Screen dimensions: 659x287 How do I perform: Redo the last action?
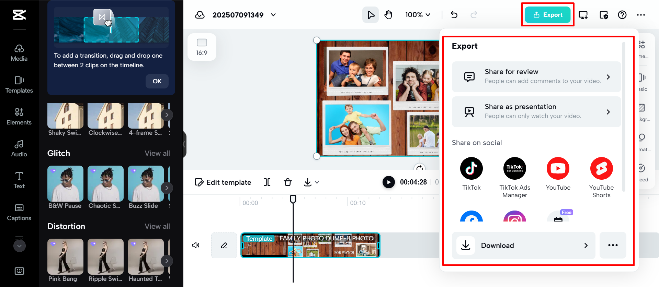pos(474,15)
